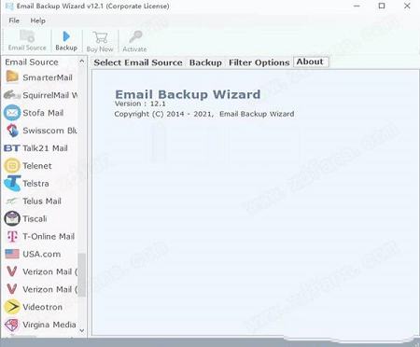Click the Email Source toolbar icon
Viewport: 420px width, 347px height.
(27, 36)
